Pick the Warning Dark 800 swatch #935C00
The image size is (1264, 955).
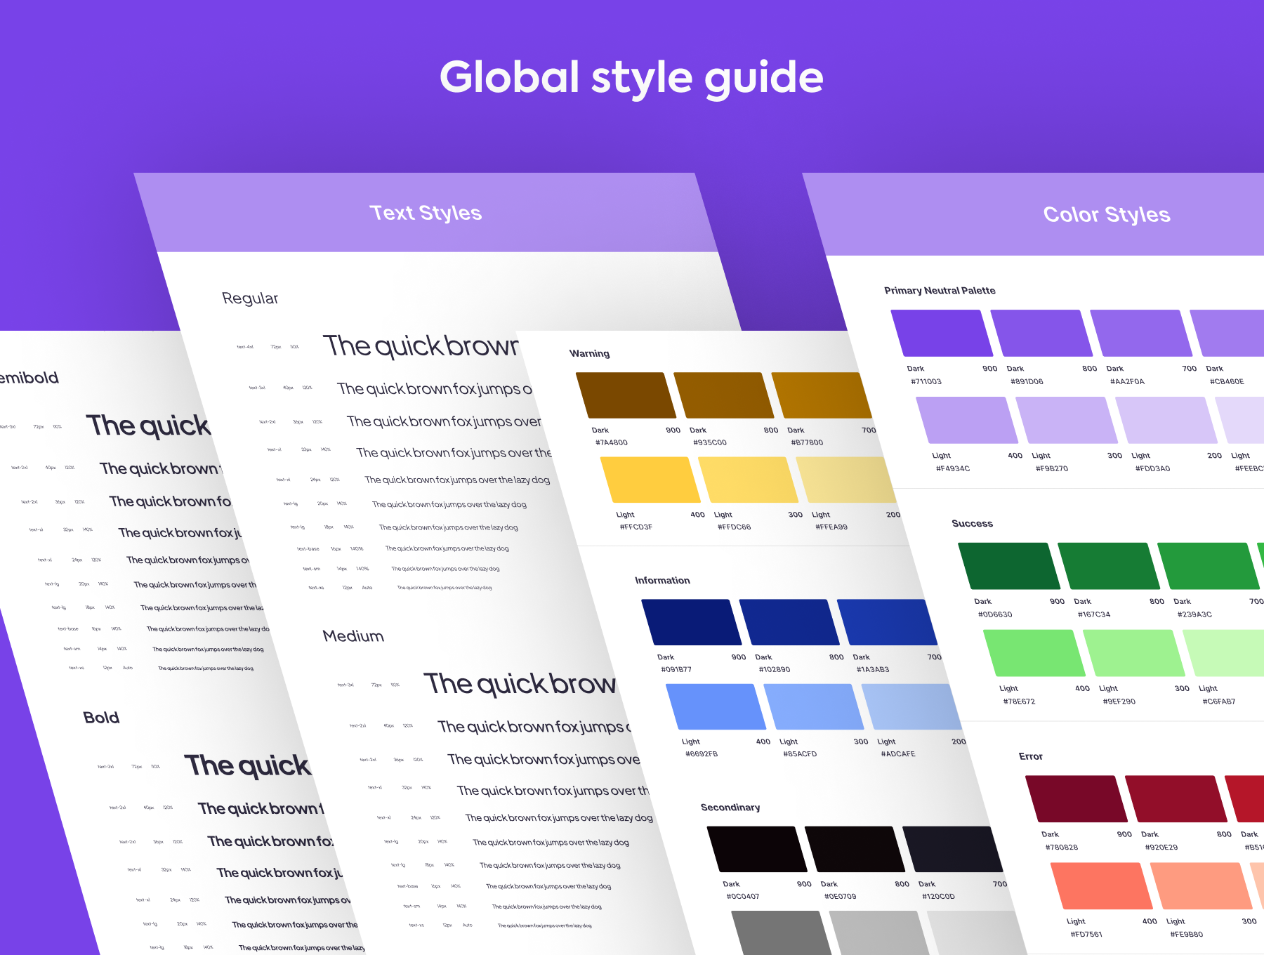[x=723, y=395]
